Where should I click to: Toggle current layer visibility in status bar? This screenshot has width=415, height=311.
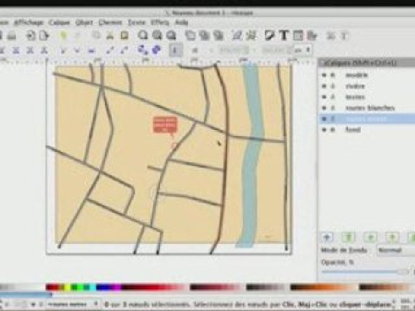33,304
